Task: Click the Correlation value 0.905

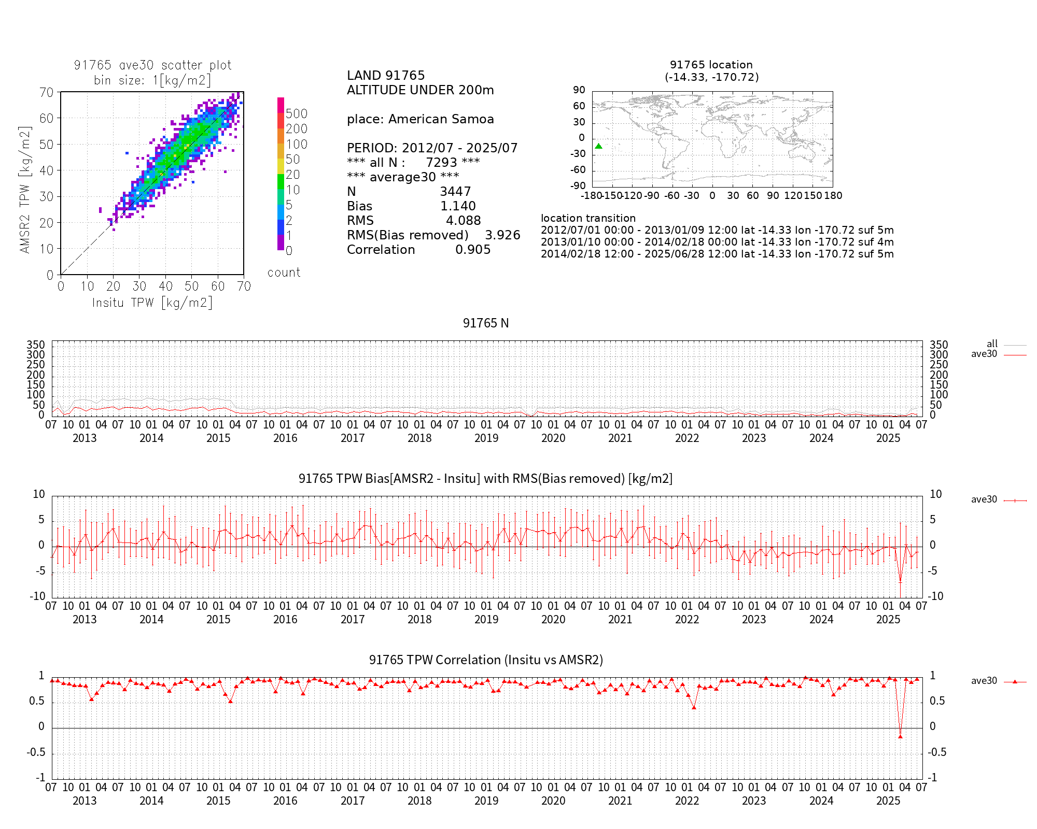Action: coord(473,250)
